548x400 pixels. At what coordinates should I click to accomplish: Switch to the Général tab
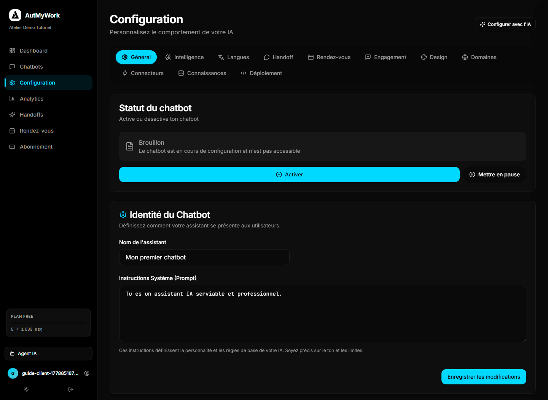136,57
